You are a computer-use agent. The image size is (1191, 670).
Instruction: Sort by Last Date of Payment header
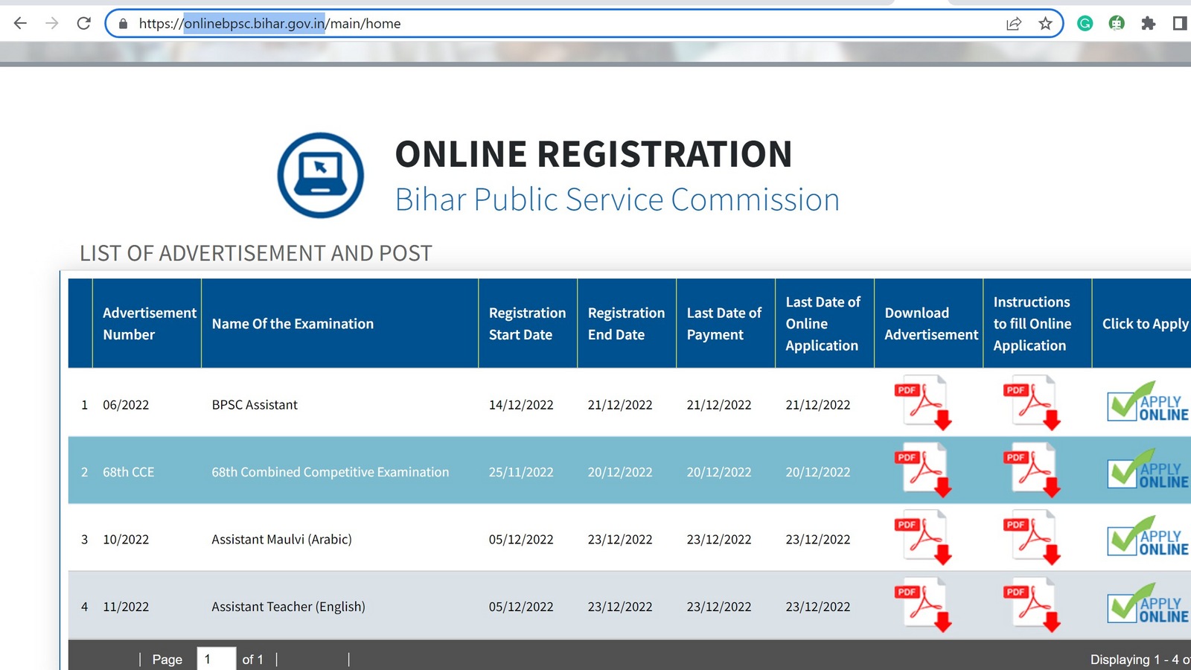[726, 324]
